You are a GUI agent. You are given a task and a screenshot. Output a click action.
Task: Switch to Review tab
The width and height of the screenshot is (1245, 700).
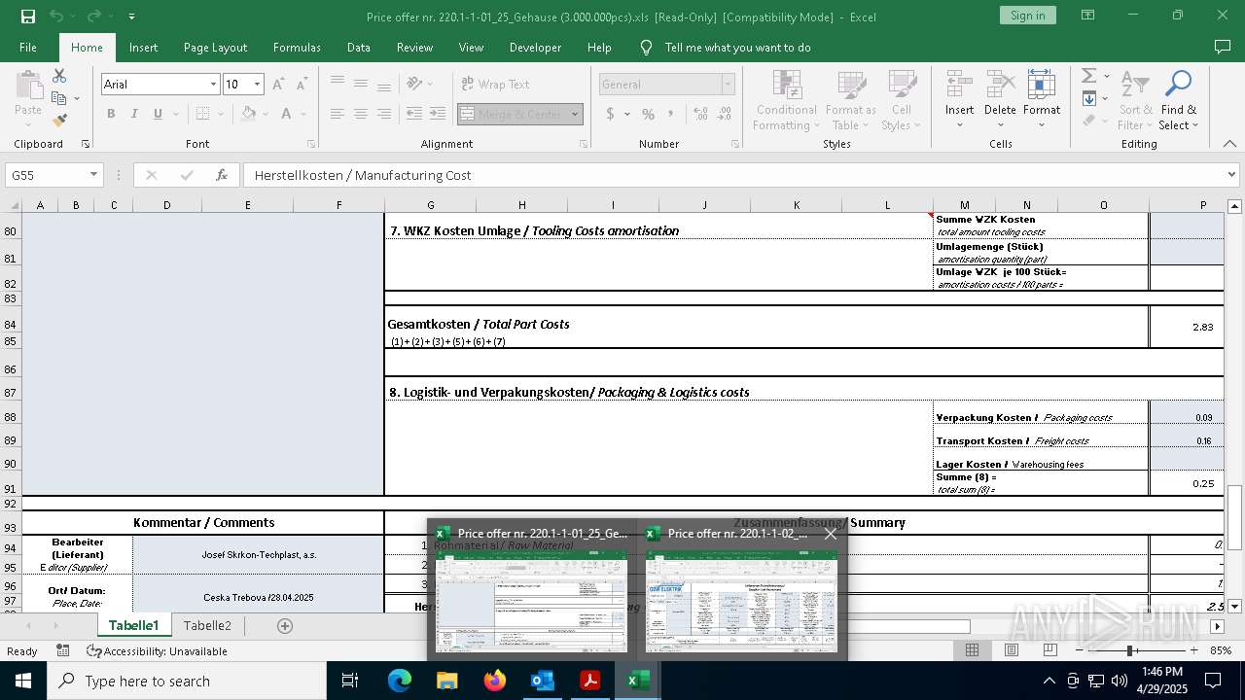pos(414,48)
